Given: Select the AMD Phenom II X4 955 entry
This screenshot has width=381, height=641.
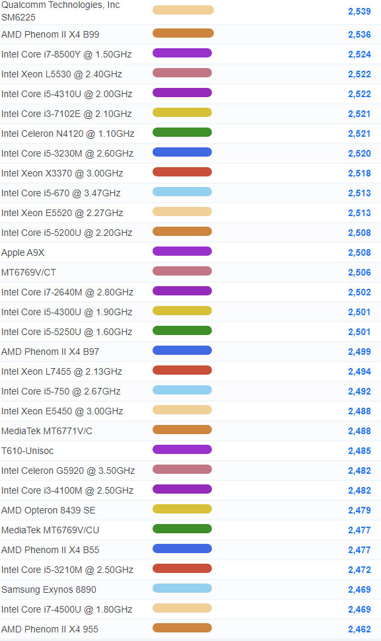Looking at the screenshot, I should click(50, 629).
